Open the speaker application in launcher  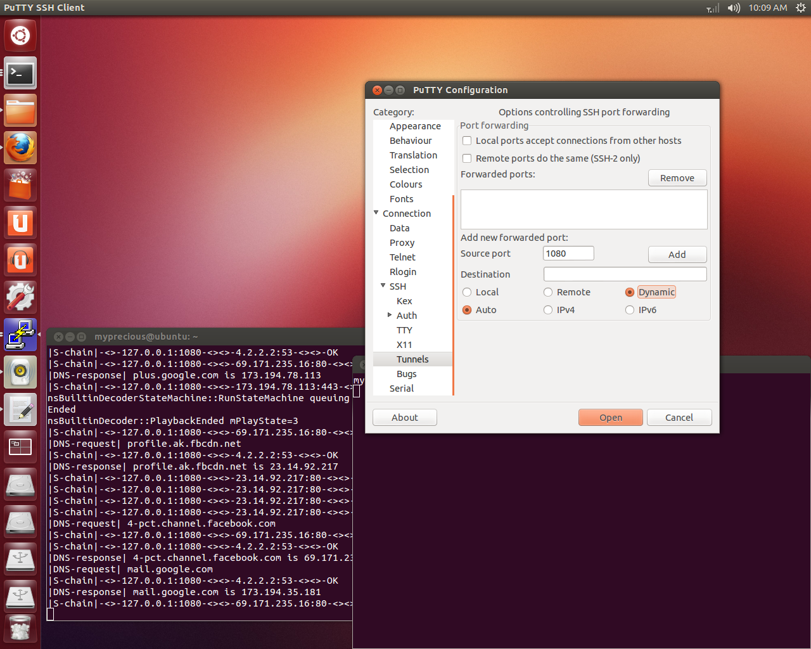click(20, 372)
